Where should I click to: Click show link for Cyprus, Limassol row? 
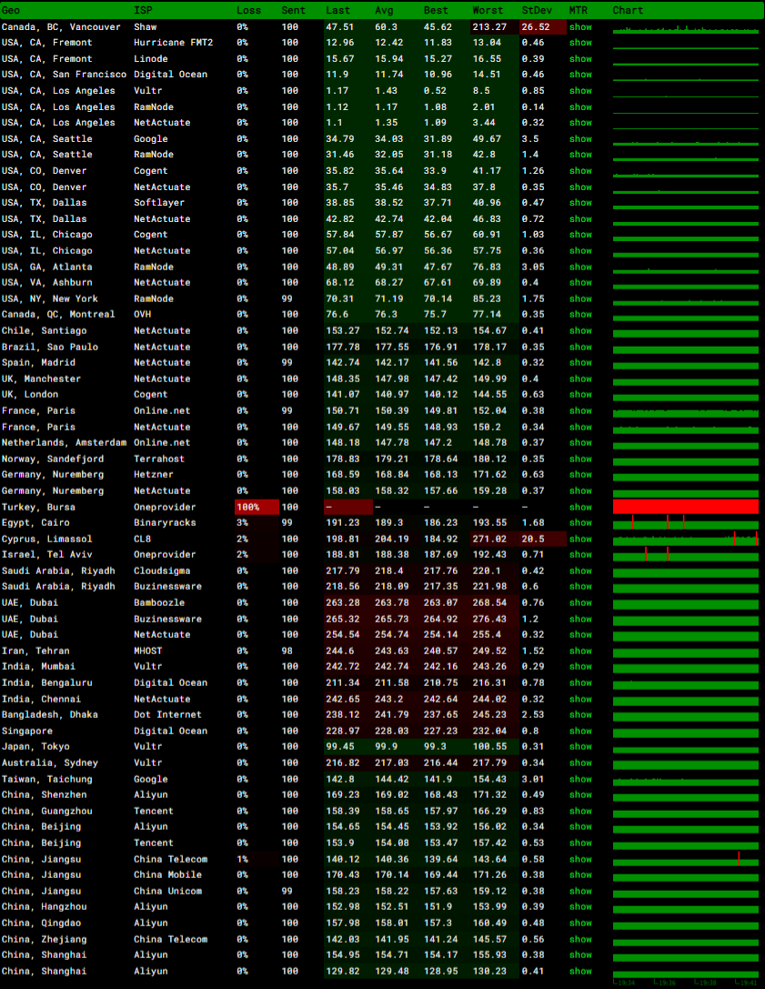(579, 539)
